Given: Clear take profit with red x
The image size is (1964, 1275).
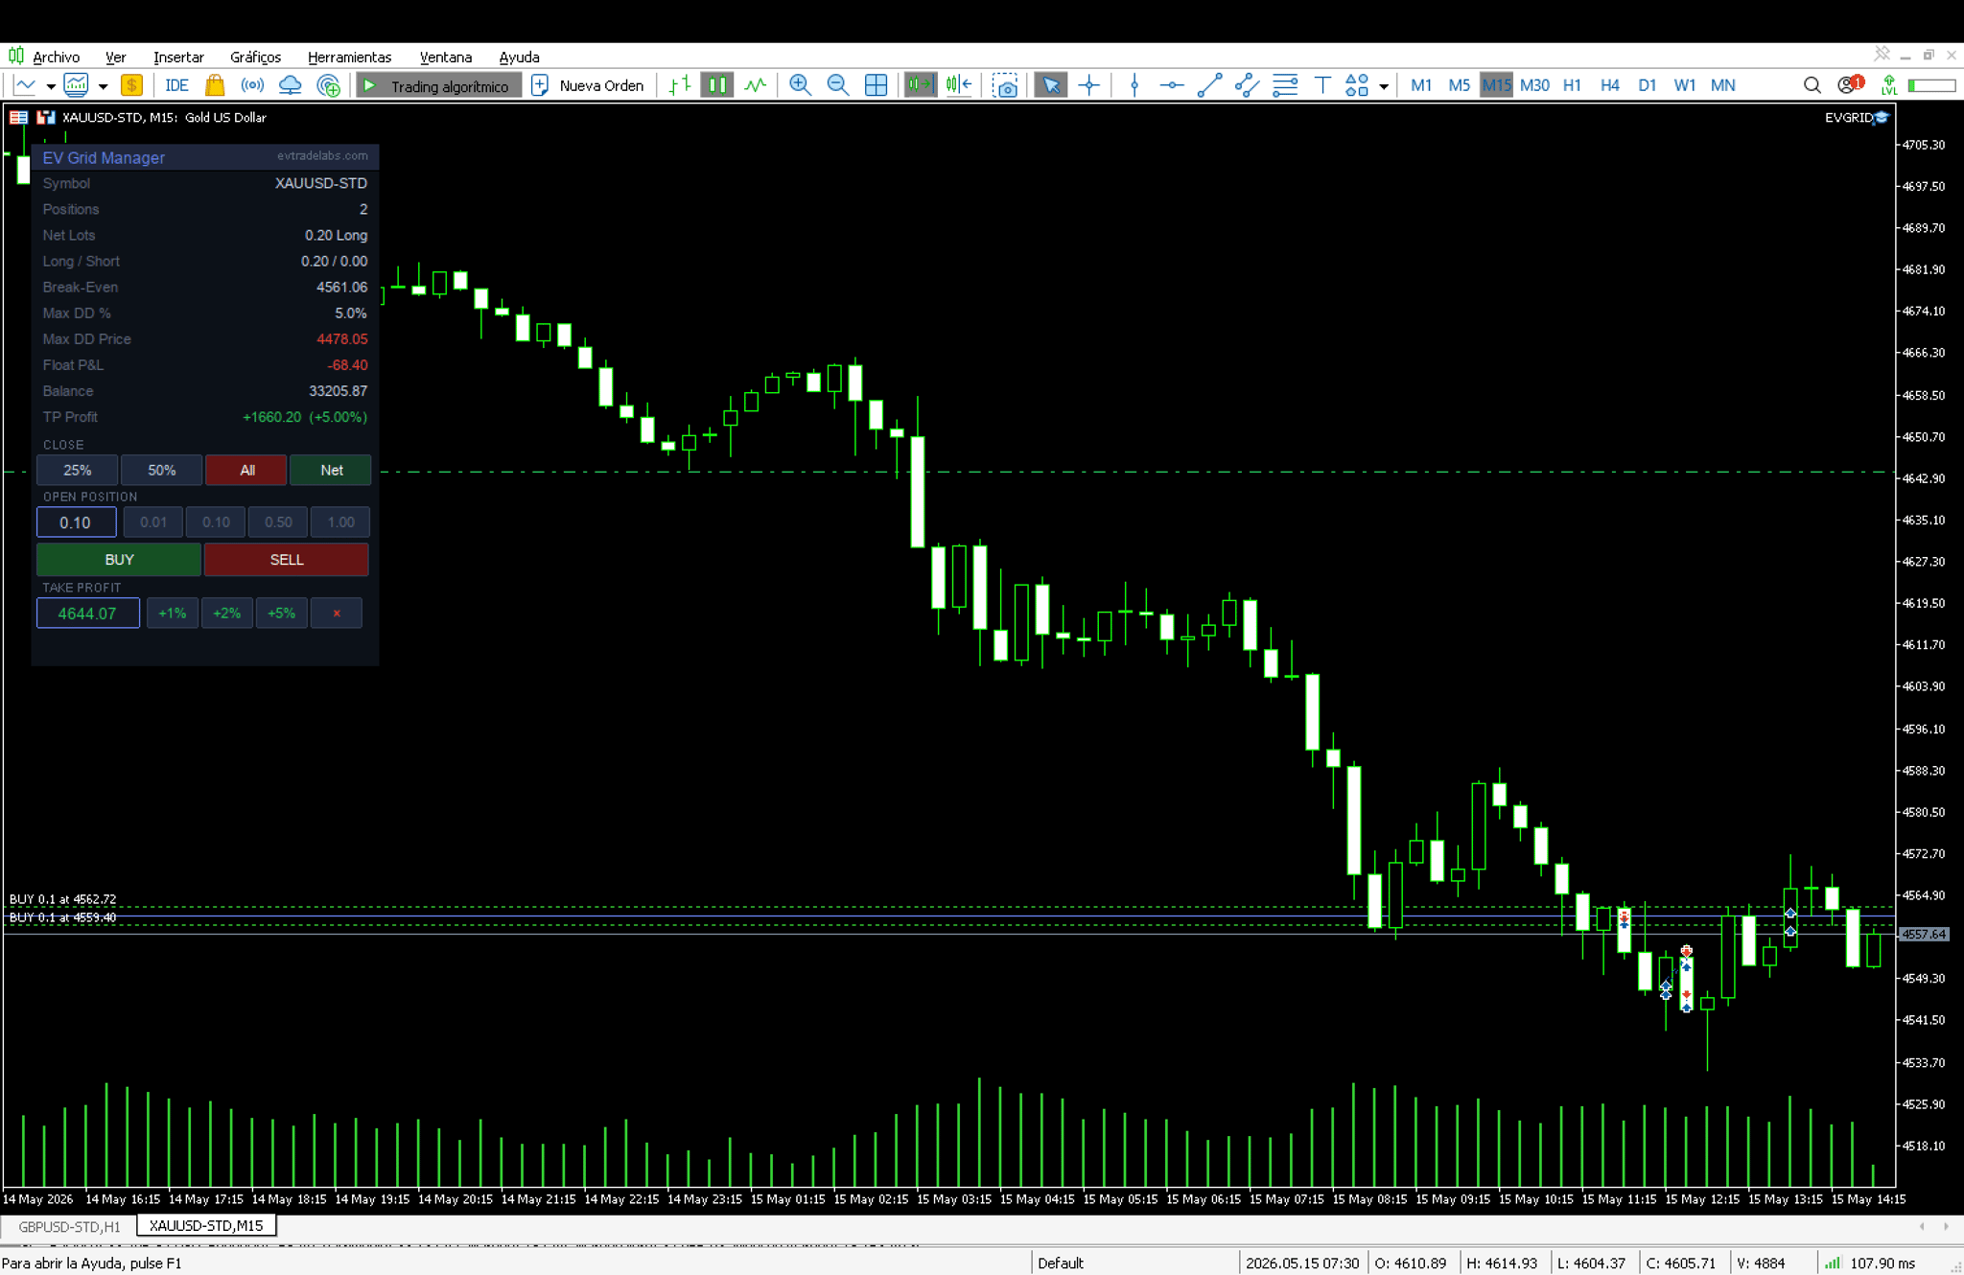Looking at the screenshot, I should [x=337, y=614].
